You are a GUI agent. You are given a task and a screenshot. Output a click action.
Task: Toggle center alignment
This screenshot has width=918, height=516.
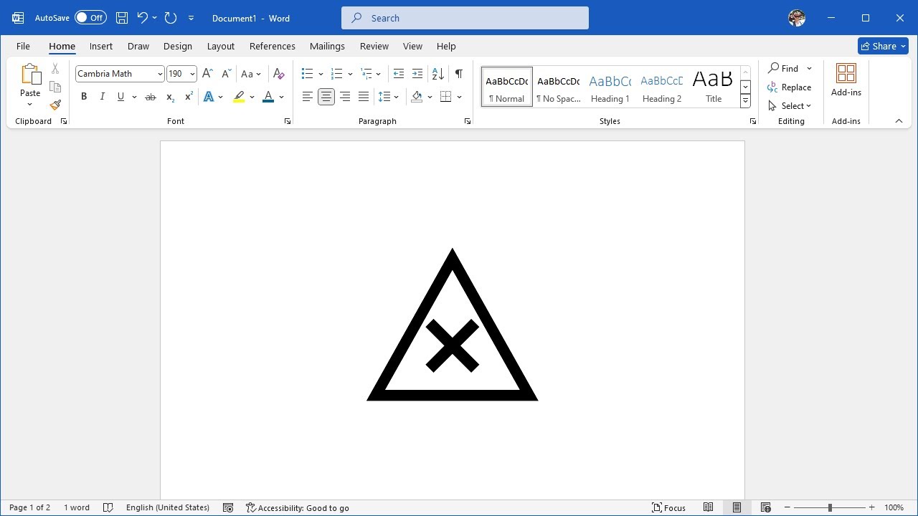coord(326,97)
